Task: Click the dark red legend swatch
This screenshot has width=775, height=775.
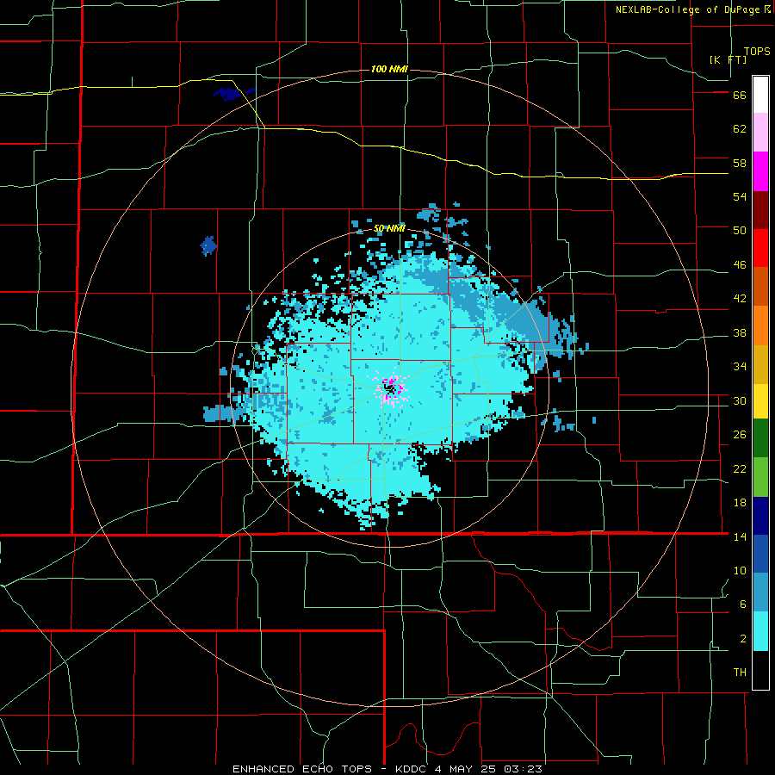Action: [x=760, y=210]
